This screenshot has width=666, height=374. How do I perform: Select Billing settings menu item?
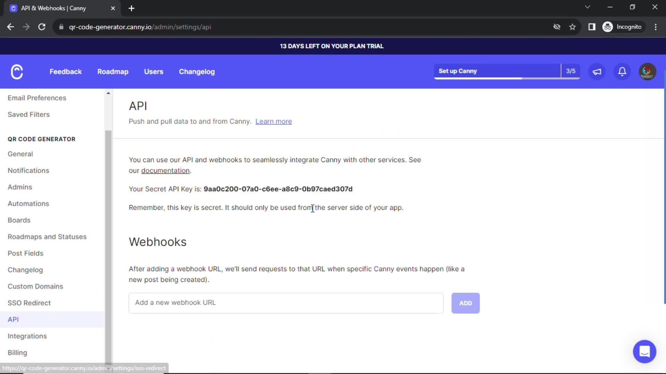[17, 352]
